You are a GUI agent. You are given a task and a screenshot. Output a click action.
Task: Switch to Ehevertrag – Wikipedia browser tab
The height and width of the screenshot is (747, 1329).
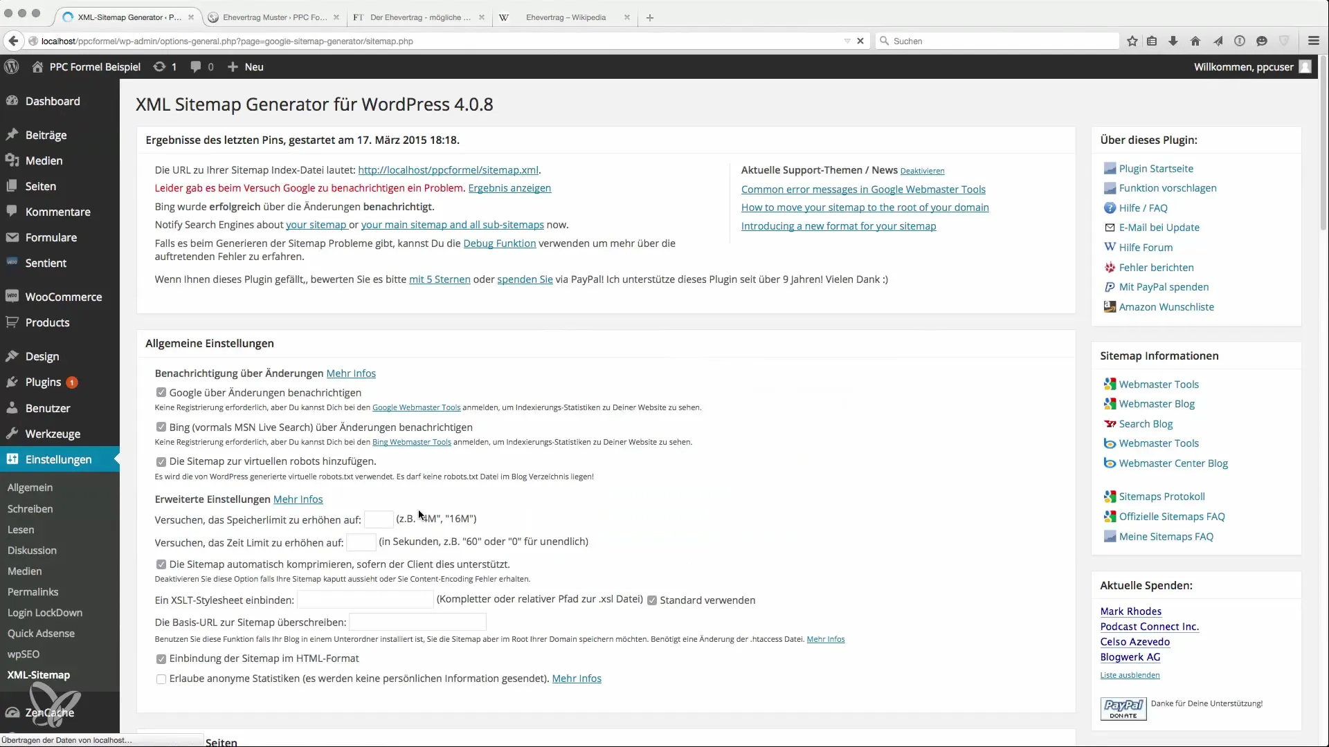pyautogui.click(x=566, y=17)
